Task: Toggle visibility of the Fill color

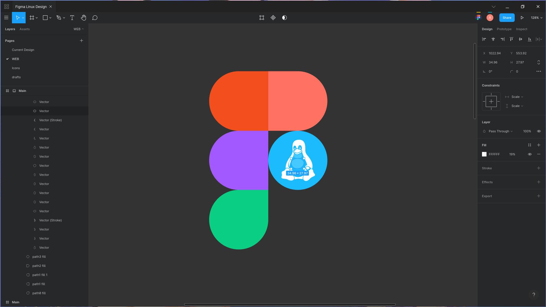Action: (x=529, y=154)
